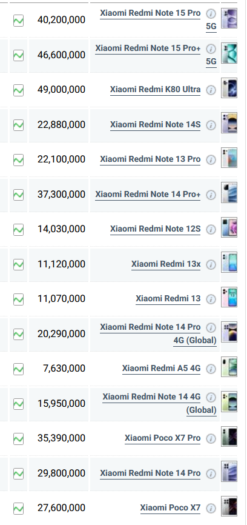This screenshot has width=247, height=525.
Task: Click info icon beside Xiaomi Poco X7
Action: [x=211, y=508]
